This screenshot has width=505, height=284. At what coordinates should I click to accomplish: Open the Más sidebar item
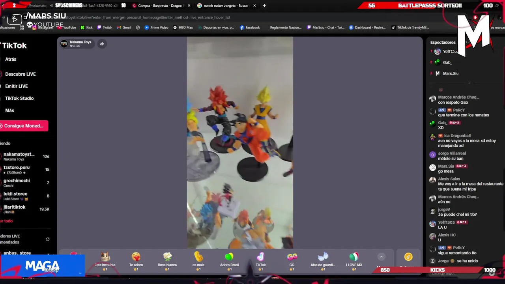coord(9,111)
